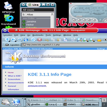Reload the page with the Reload icon

point(33,40)
